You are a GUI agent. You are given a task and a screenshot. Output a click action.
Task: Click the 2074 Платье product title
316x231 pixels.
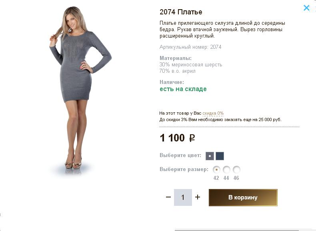point(181,12)
